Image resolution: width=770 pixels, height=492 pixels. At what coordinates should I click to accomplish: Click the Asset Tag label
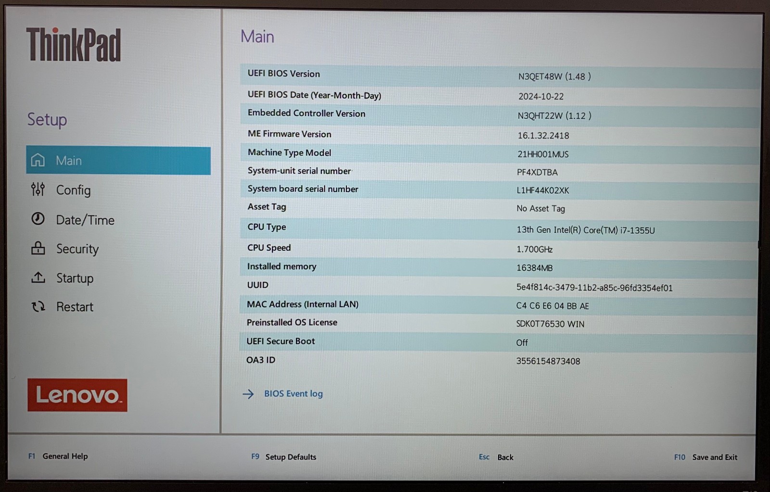point(267,207)
